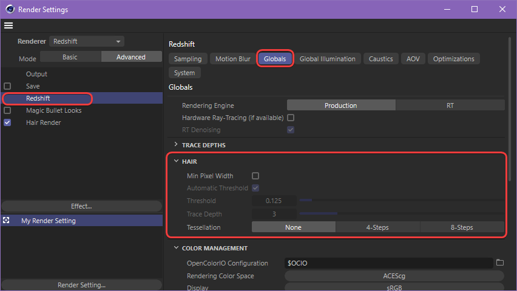Click the OpenColorIO Configuration input field

coord(388,263)
